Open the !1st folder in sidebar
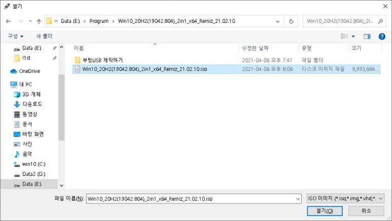 [26, 58]
